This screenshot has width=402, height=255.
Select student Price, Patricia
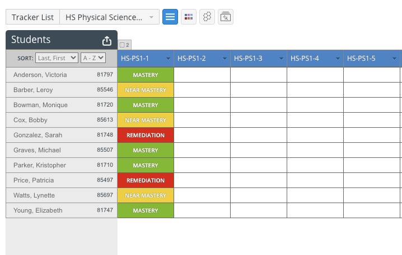click(34, 180)
